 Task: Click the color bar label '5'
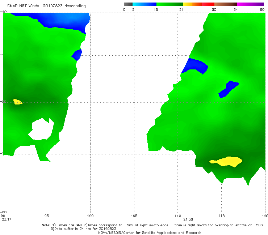pos(133,9)
